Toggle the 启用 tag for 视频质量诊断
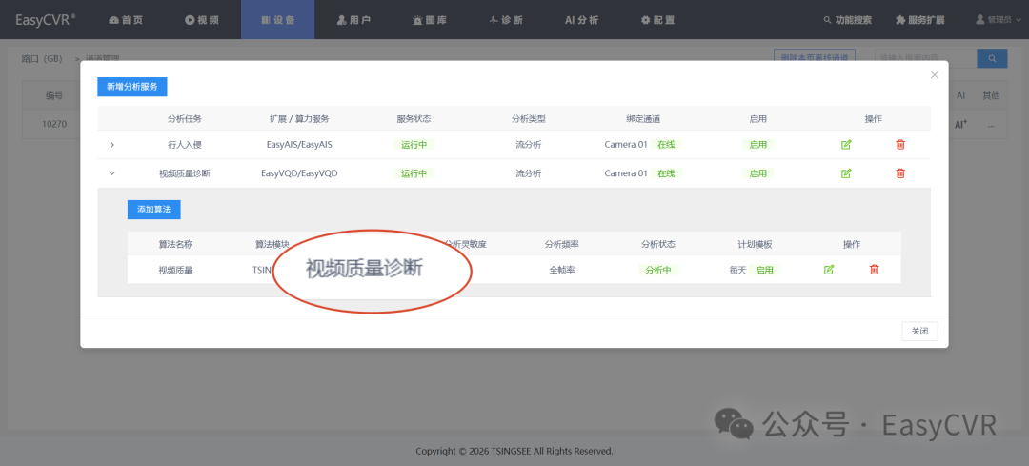The height and width of the screenshot is (466, 1029). (x=758, y=173)
